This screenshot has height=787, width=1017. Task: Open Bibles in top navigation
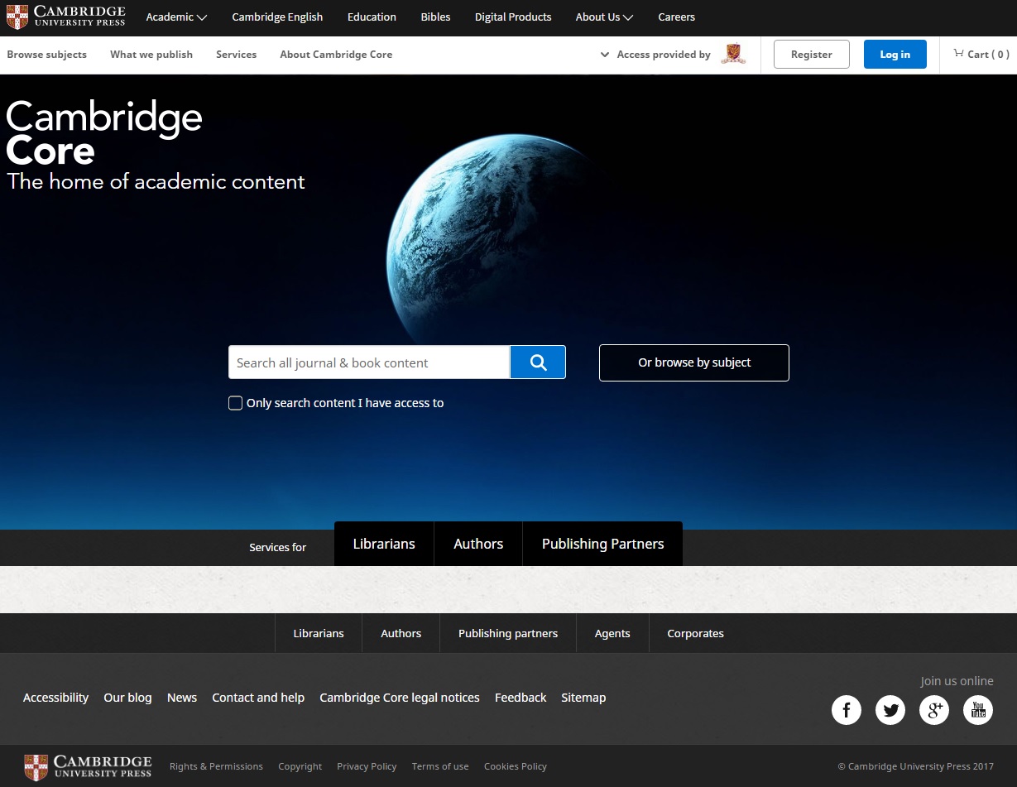click(x=435, y=17)
